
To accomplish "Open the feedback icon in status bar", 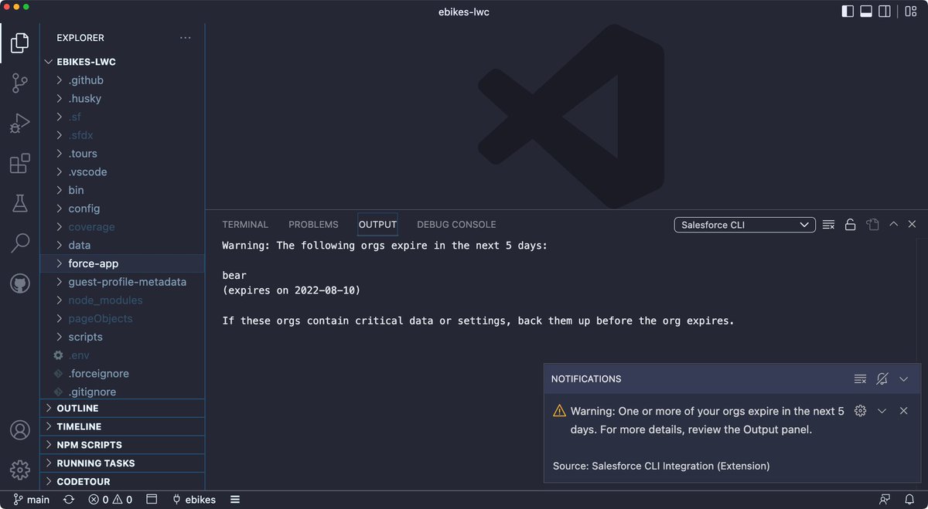I will pos(885,500).
